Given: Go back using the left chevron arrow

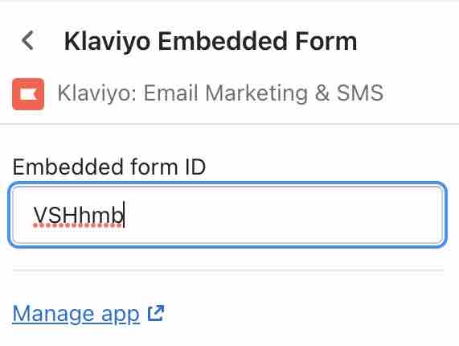Looking at the screenshot, I should coord(28,40).
